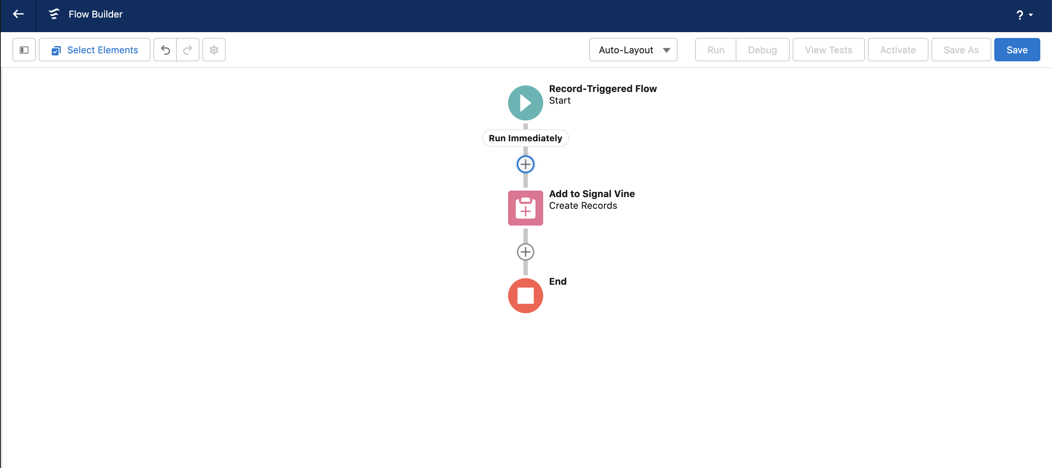This screenshot has width=1052, height=468.
Task: Open the help question mark menu
Action: click(1024, 15)
